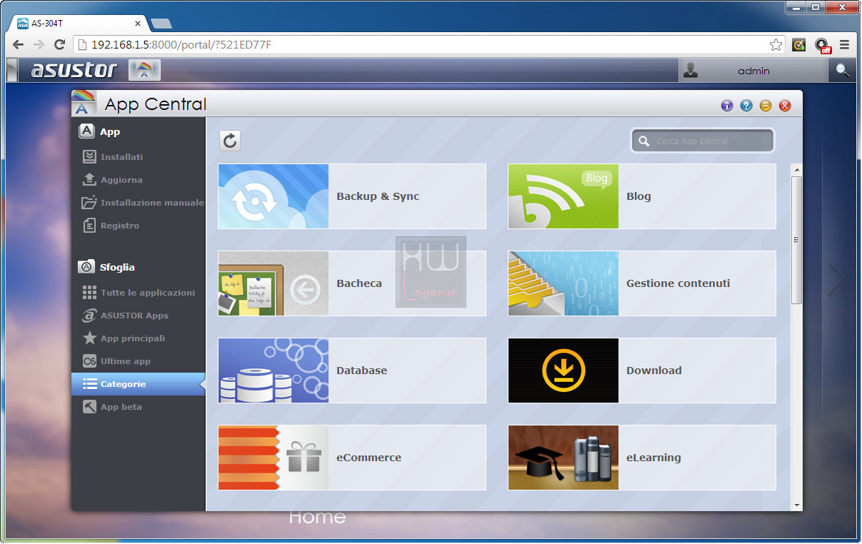Minimize App Central with the yellow button
Screen dimensions: 862x544
point(766,106)
